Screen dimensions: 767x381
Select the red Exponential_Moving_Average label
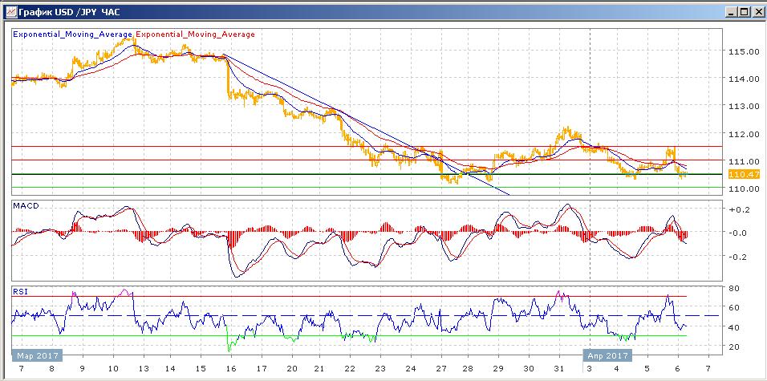coord(197,34)
